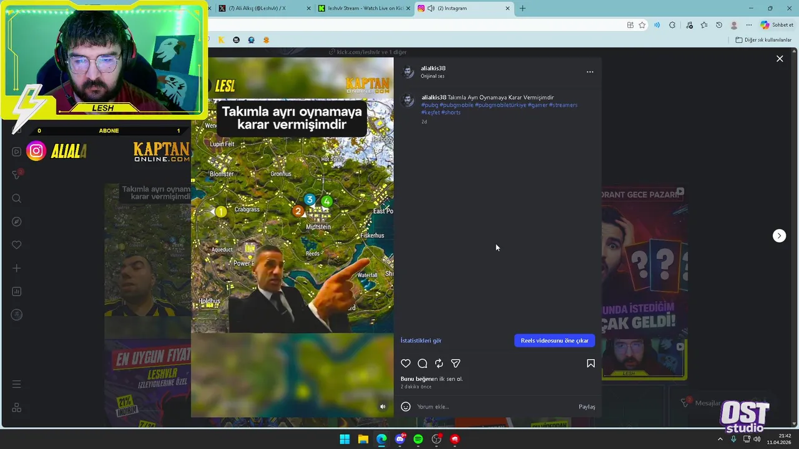Screen dimensions: 799x449
Task: Open 'Diğer sık kullanılanlar' bookmarks folder
Action: (763, 40)
